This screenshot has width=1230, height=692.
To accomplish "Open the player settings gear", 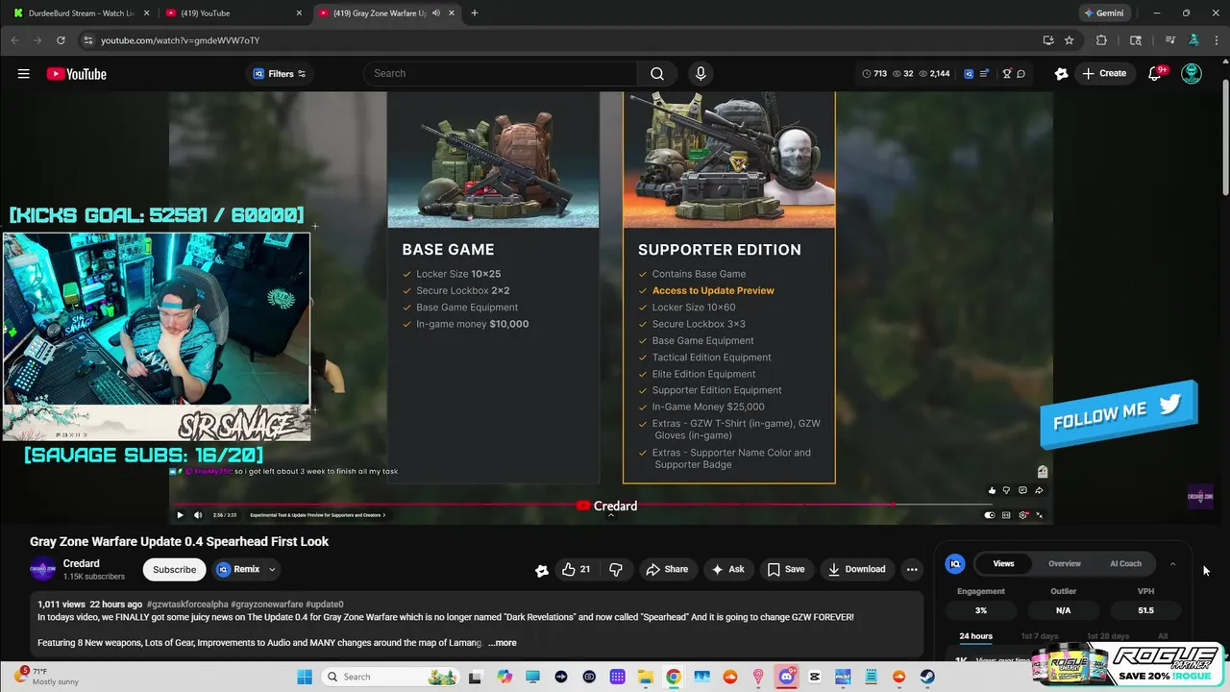I will pyautogui.click(x=1023, y=515).
